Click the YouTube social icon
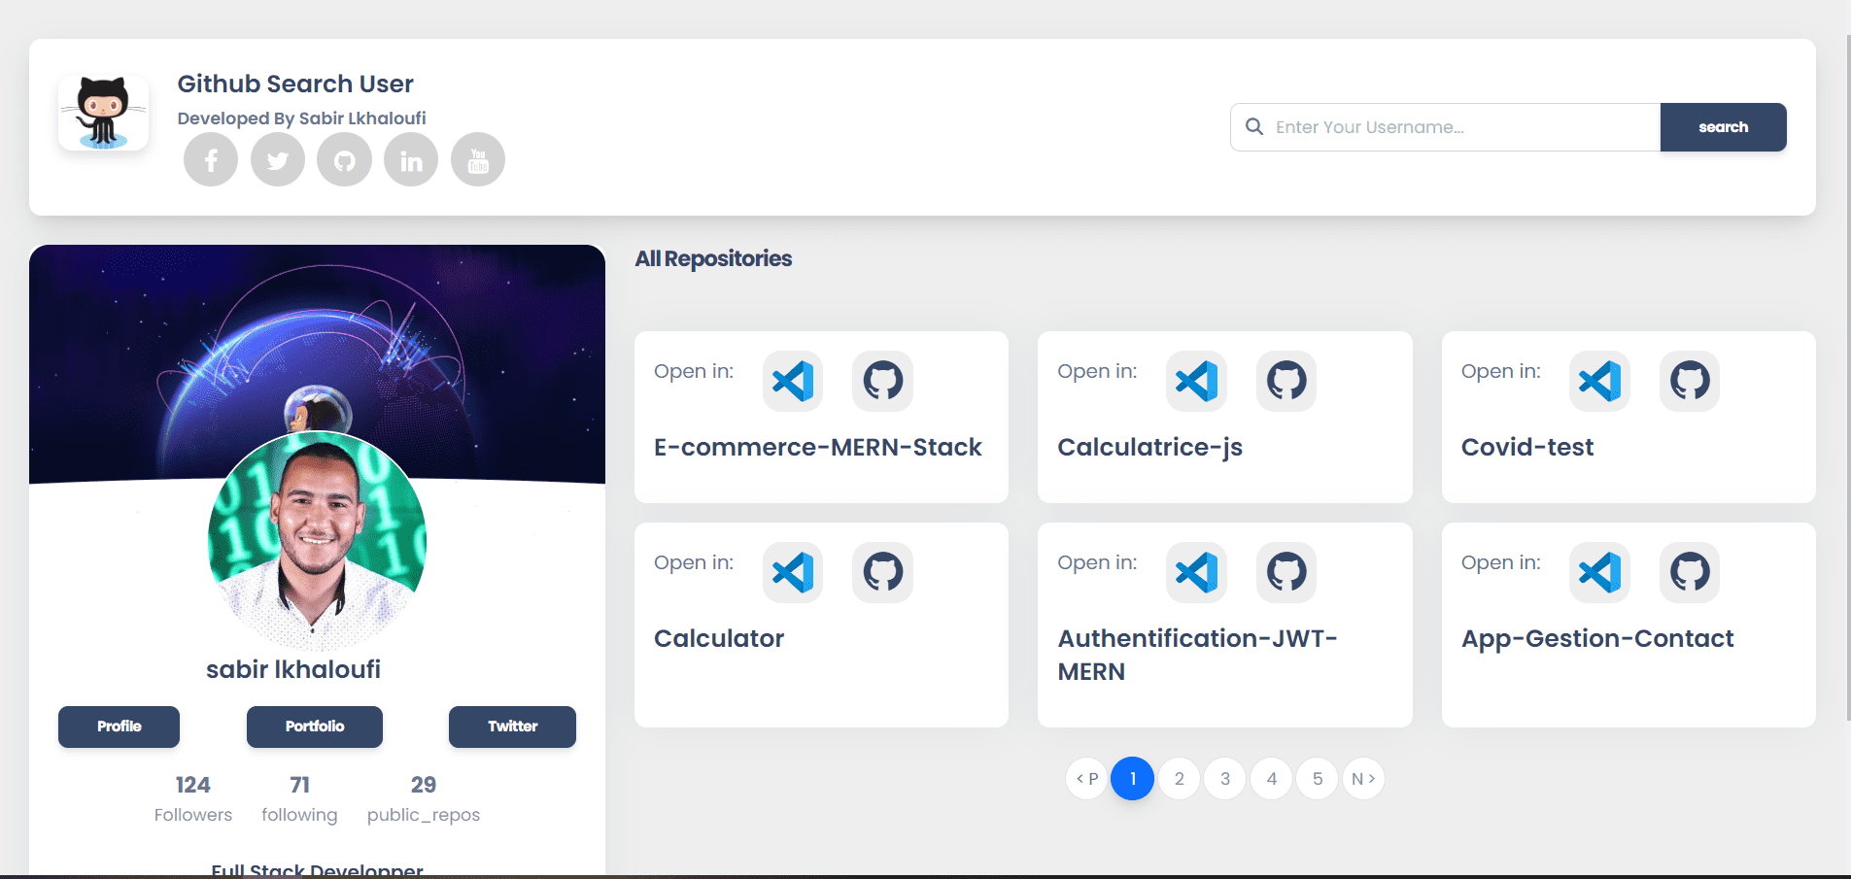Viewport: 1851px width, 879px height. click(478, 160)
